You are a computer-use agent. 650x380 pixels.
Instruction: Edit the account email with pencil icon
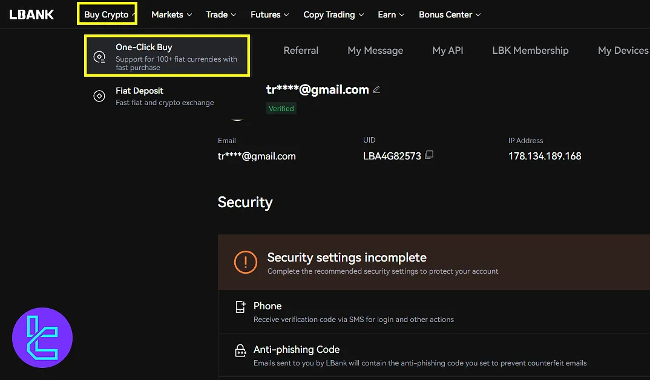376,89
